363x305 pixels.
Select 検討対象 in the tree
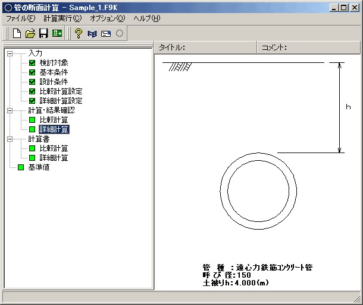point(54,63)
